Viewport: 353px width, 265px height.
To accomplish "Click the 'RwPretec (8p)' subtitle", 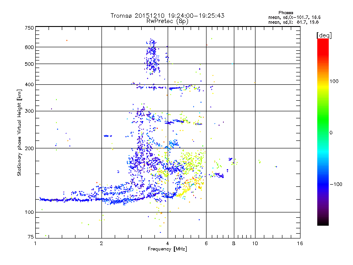I will coord(167,21).
